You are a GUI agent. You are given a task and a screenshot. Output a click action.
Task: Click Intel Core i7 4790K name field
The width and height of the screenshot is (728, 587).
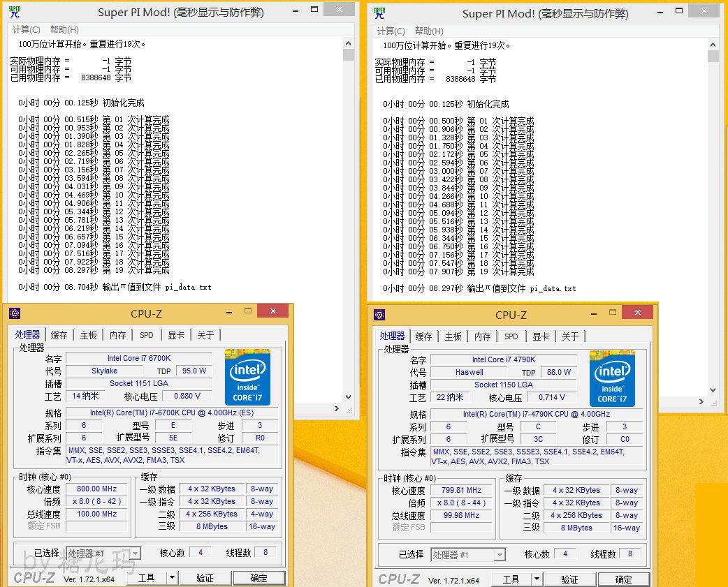tap(504, 359)
